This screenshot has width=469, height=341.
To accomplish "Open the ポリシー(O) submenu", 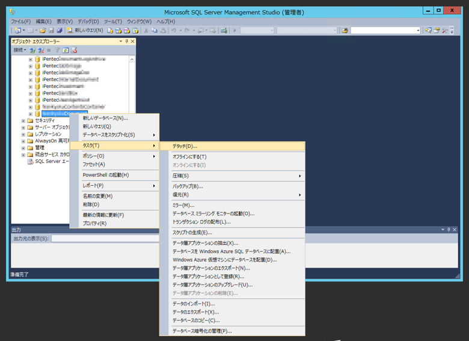I will tap(114, 156).
